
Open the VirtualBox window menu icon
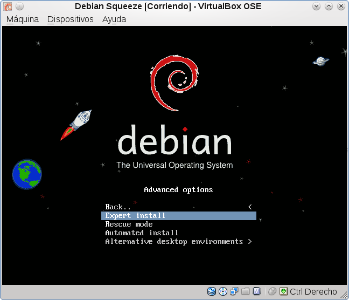point(8,6)
